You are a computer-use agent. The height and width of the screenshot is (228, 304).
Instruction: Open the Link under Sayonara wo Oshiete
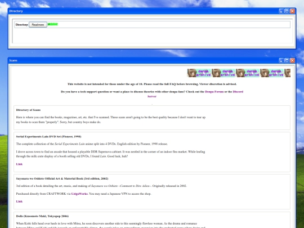[19, 202]
